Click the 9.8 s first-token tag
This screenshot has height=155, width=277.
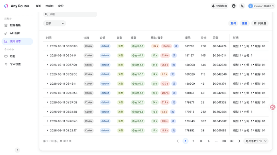(x=164, y=111)
